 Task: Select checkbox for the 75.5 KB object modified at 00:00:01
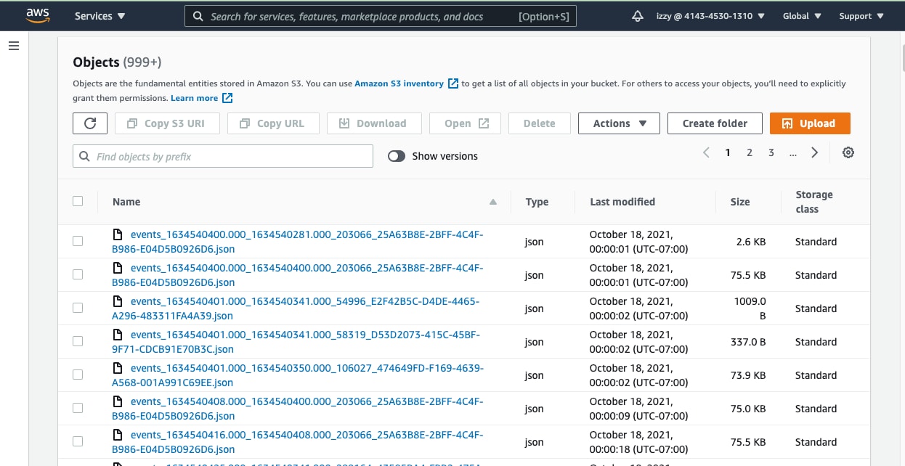click(x=78, y=274)
